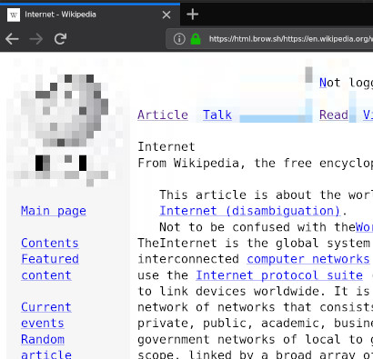Click the Not logged in link
This screenshot has width=373, height=359.
346,83
